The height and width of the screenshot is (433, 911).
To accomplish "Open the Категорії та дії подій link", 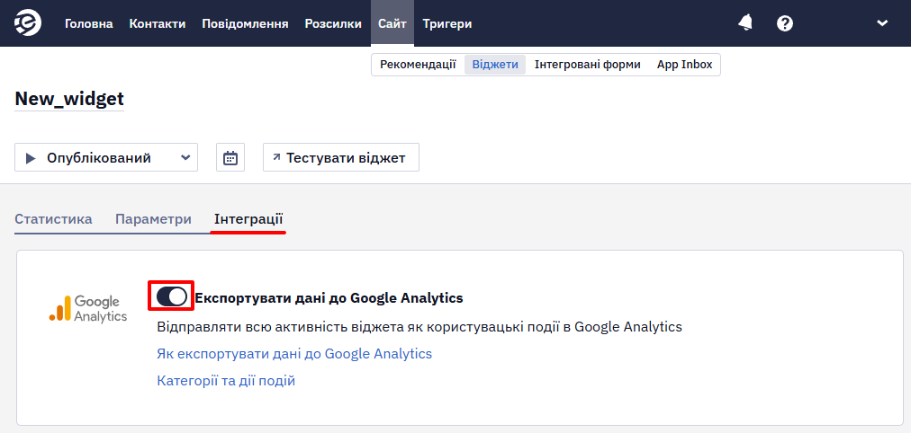I will 226,381.
